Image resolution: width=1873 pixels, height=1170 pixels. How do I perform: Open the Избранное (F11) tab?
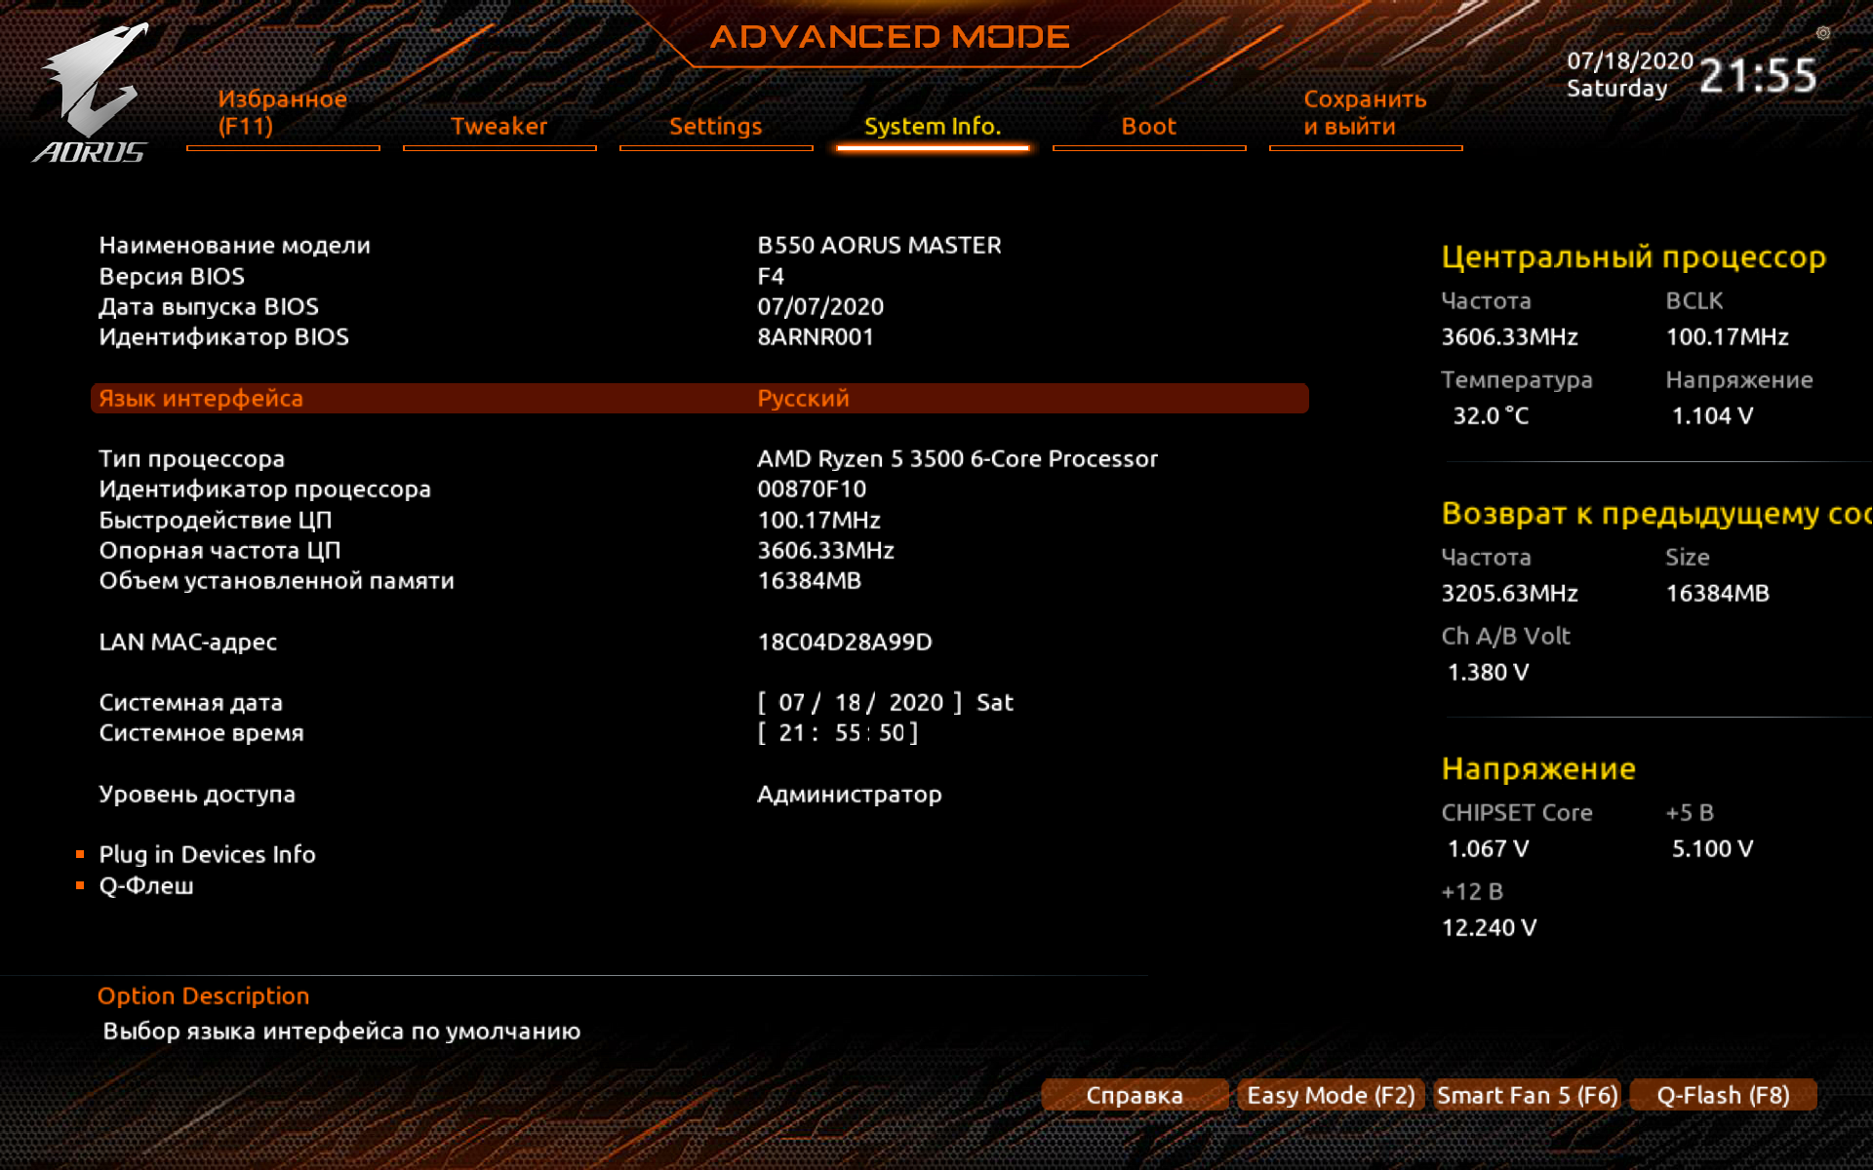[x=282, y=113]
